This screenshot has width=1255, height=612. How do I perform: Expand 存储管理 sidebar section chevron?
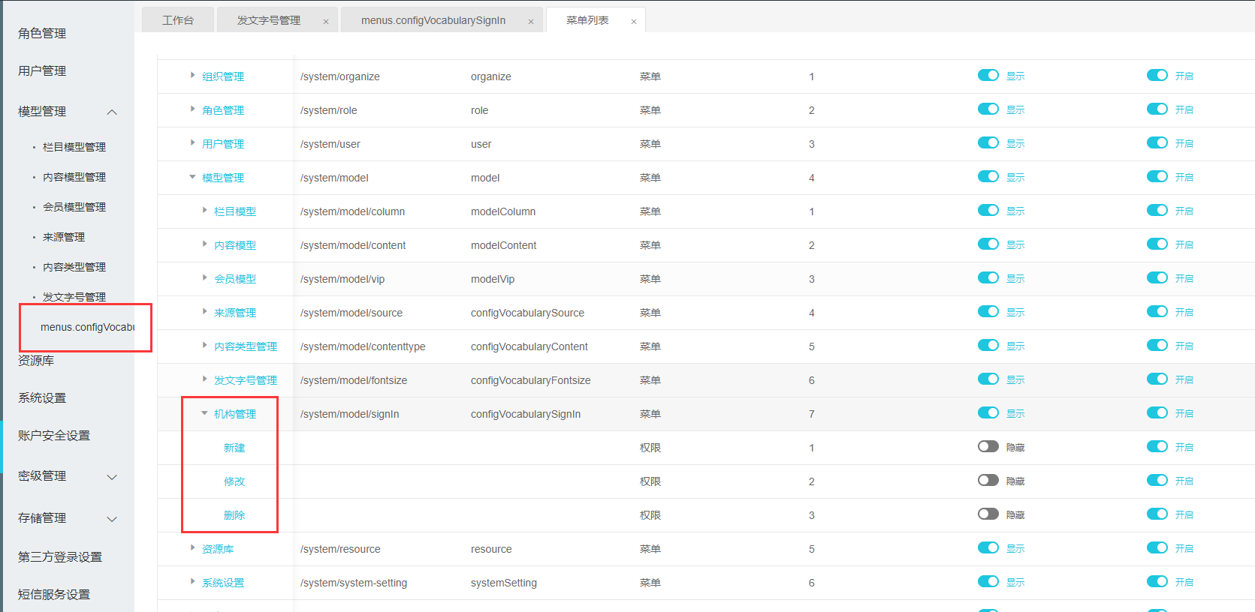pos(112,519)
